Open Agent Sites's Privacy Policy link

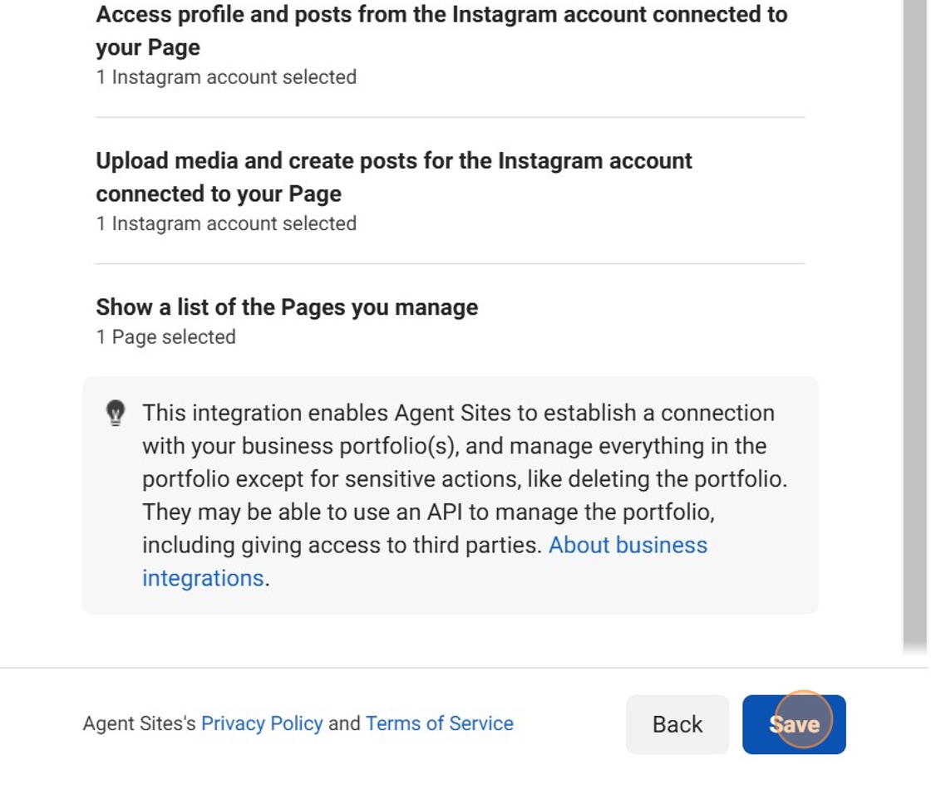tap(262, 723)
